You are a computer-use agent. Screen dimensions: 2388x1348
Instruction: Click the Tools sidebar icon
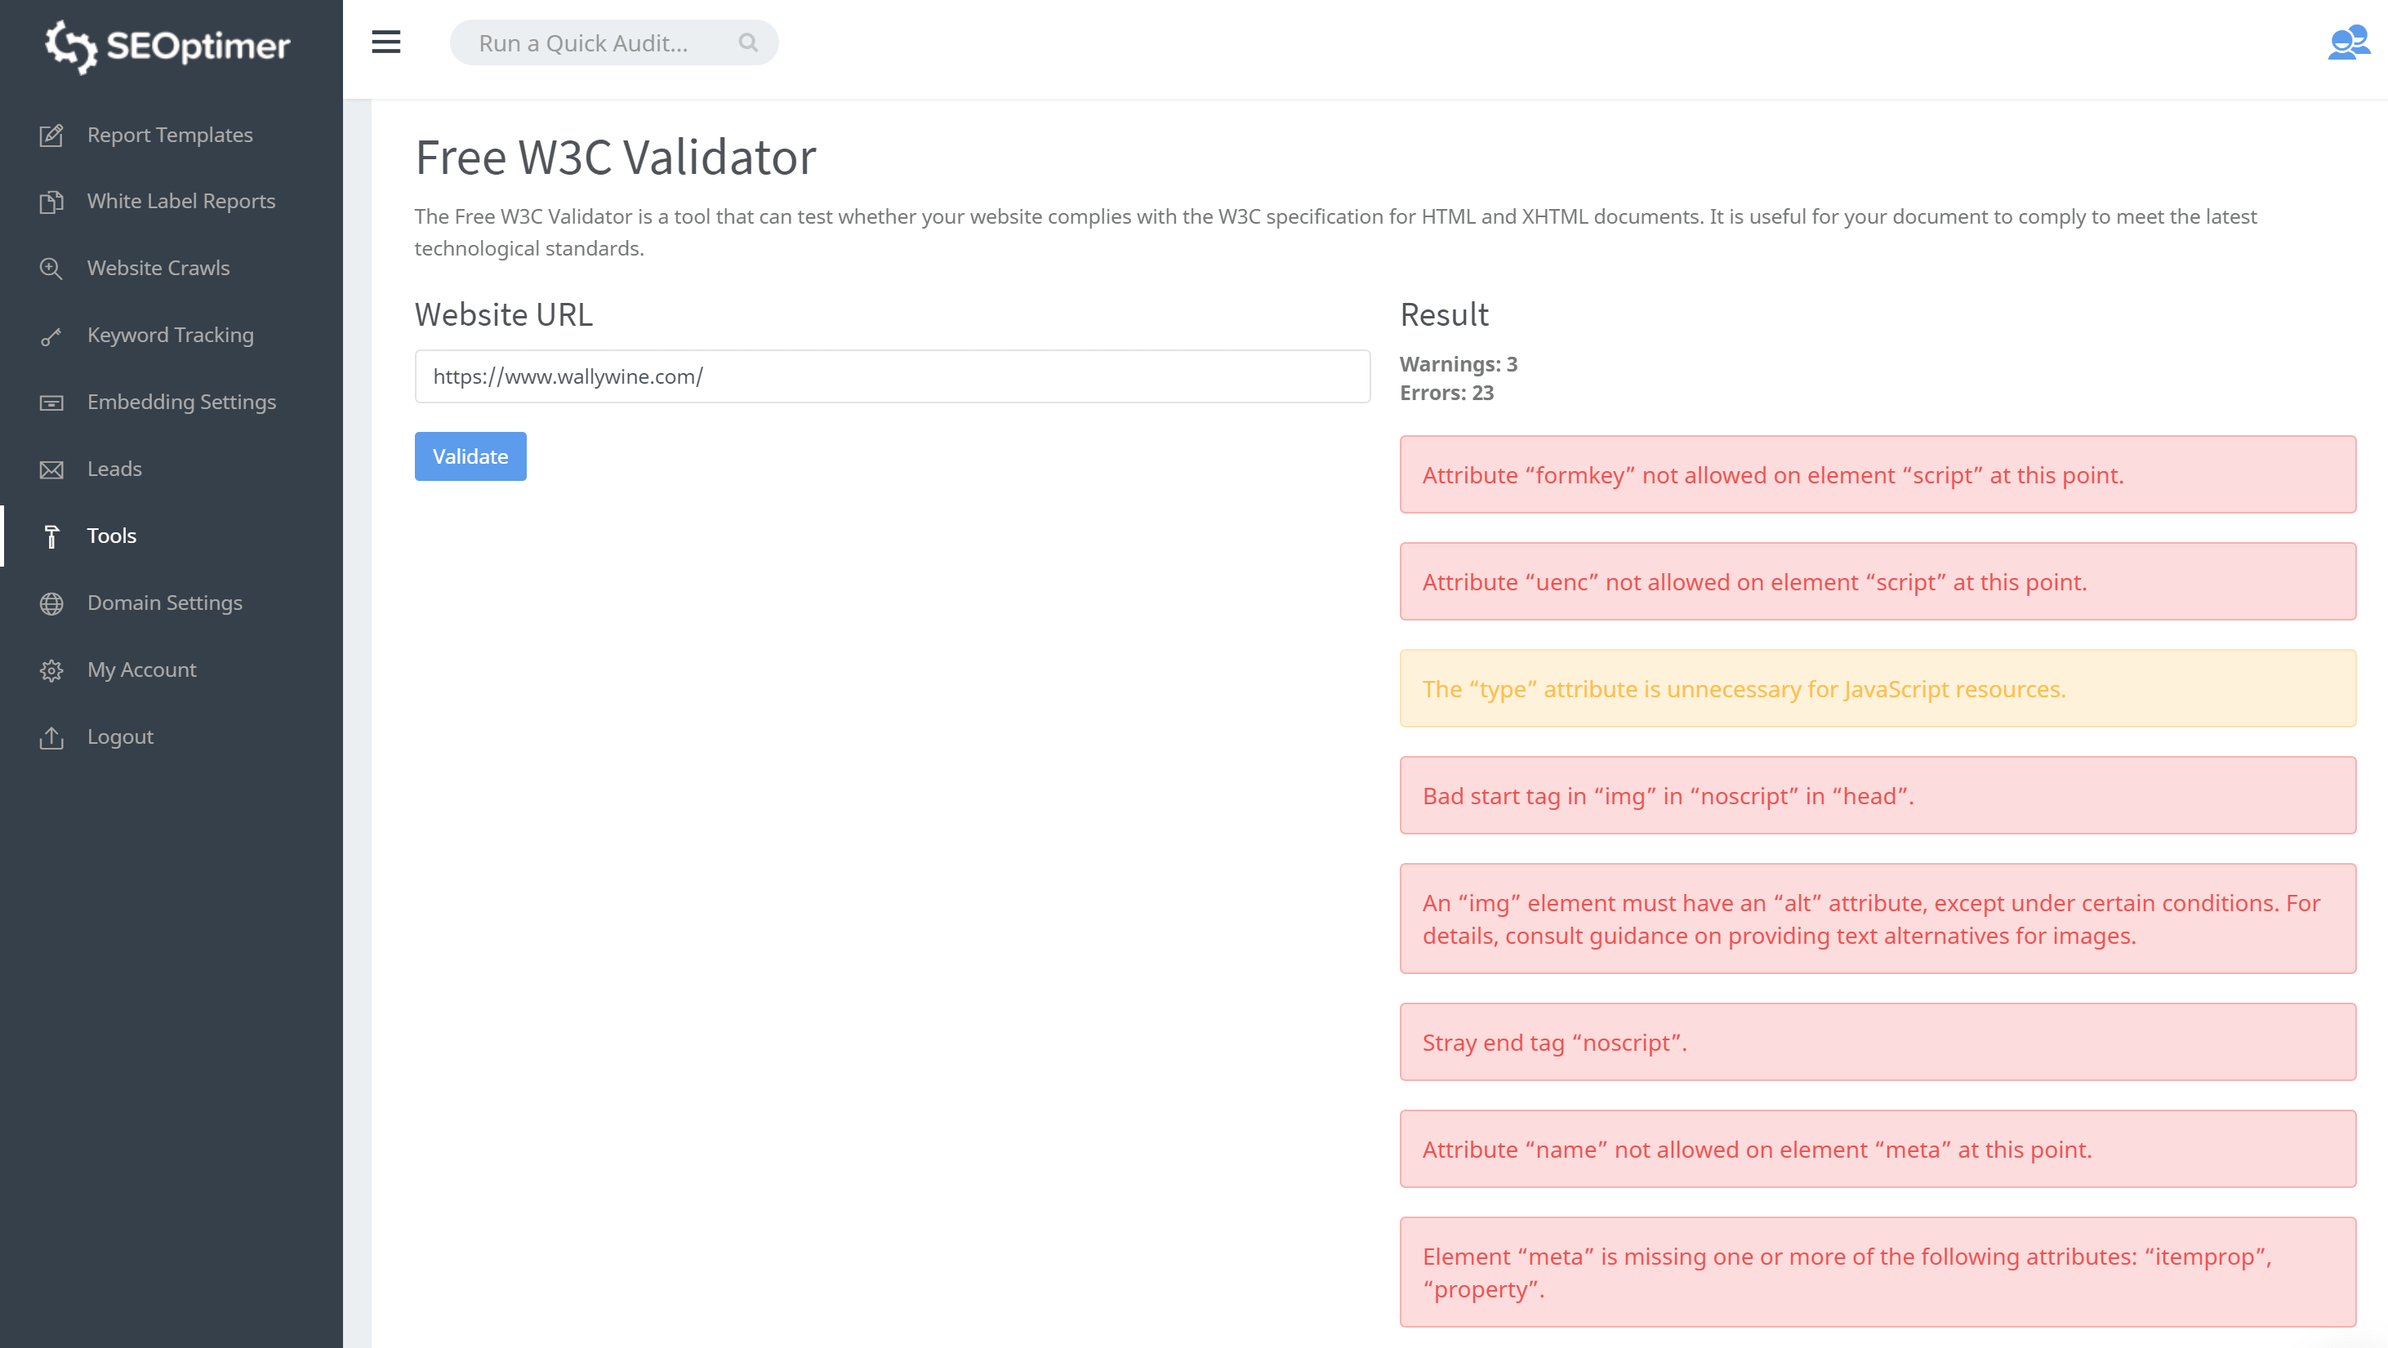(54, 536)
